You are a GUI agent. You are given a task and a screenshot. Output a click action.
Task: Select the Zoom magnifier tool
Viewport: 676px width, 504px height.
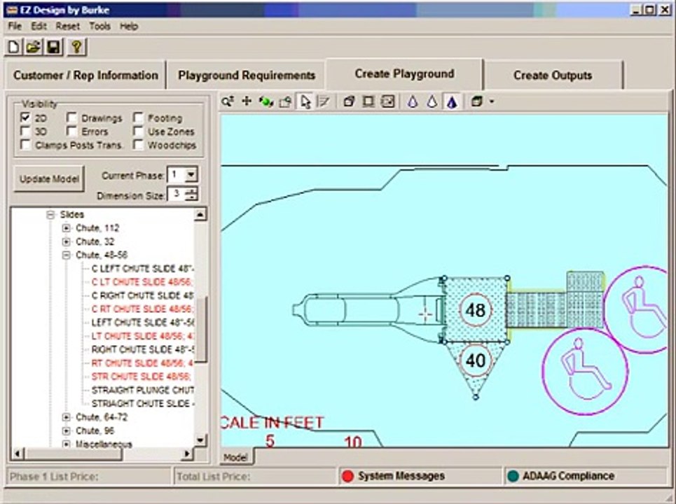tap(228, 101)
